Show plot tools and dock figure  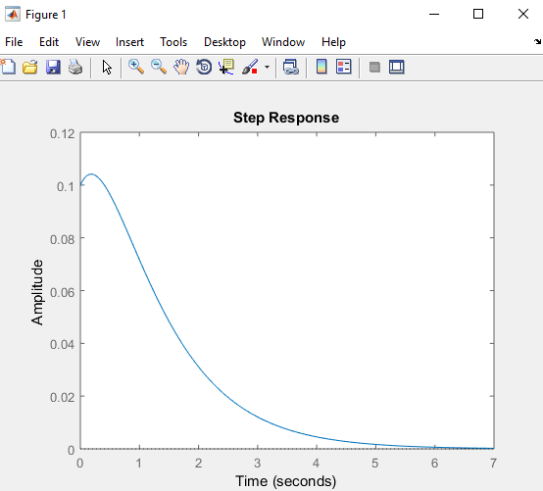397,67
